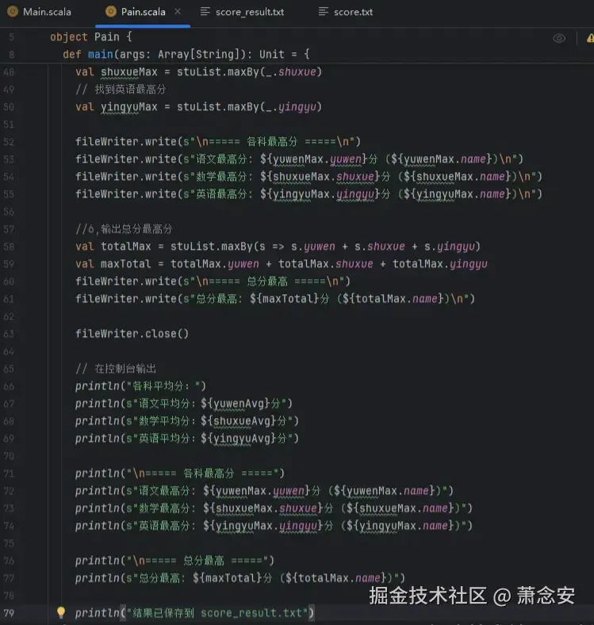Close the Pain.scala tab
Viewport: 594px width, 625px height.
coord(178,12)
